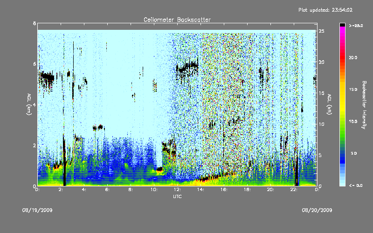Click the '18:' UTC time tick

247,190
